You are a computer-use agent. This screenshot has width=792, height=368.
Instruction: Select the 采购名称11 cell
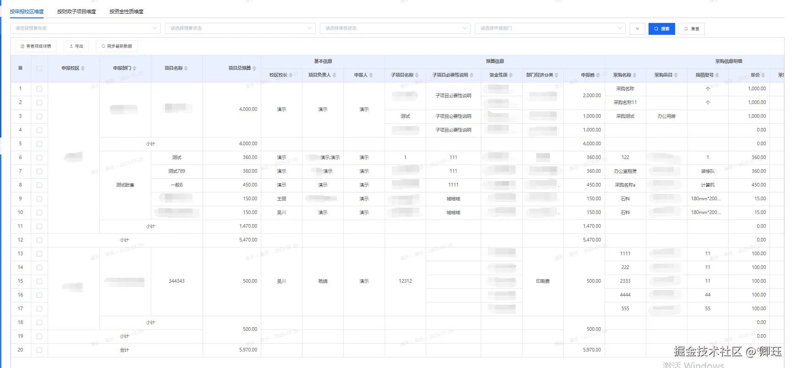[625, 103]
